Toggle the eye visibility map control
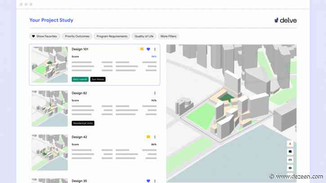 (x=290, y=168)
